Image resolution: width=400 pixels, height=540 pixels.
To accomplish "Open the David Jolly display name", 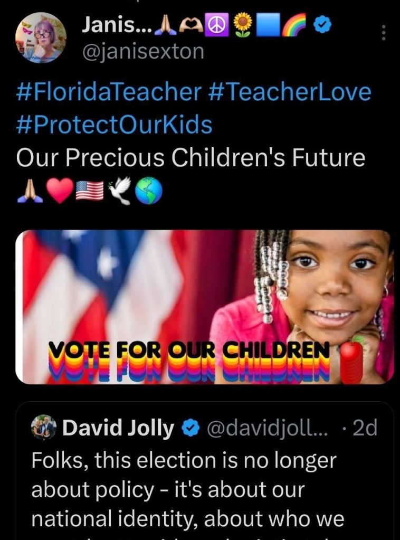I will (118, 428).
